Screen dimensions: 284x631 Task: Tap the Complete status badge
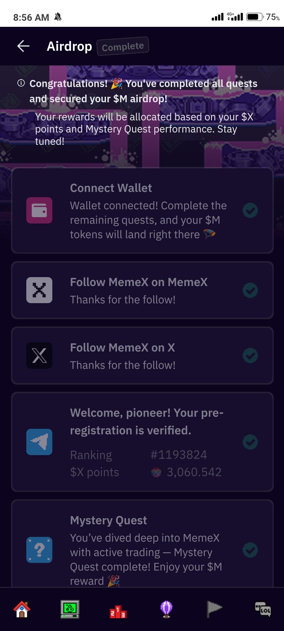[x=123, y=47]
